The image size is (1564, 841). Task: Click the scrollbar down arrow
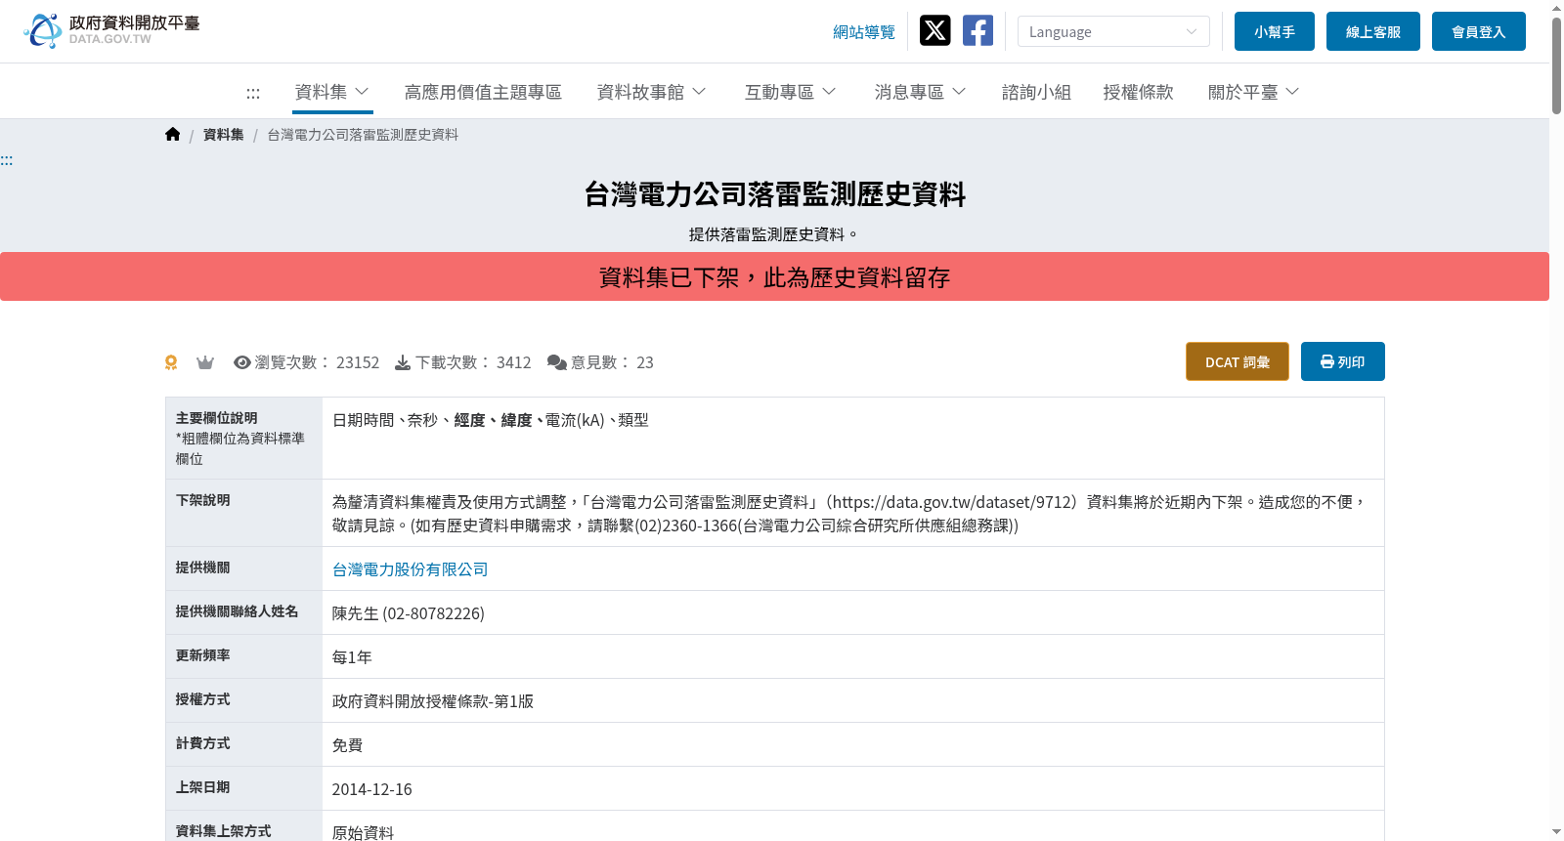[x=1556, y=832]
